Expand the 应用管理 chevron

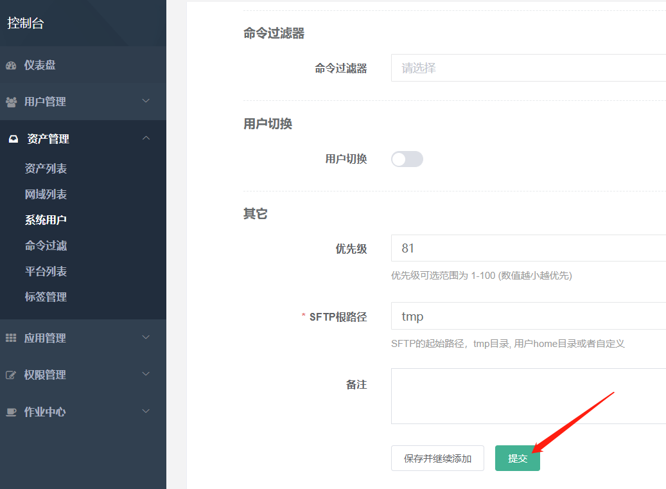click(146, 338)
